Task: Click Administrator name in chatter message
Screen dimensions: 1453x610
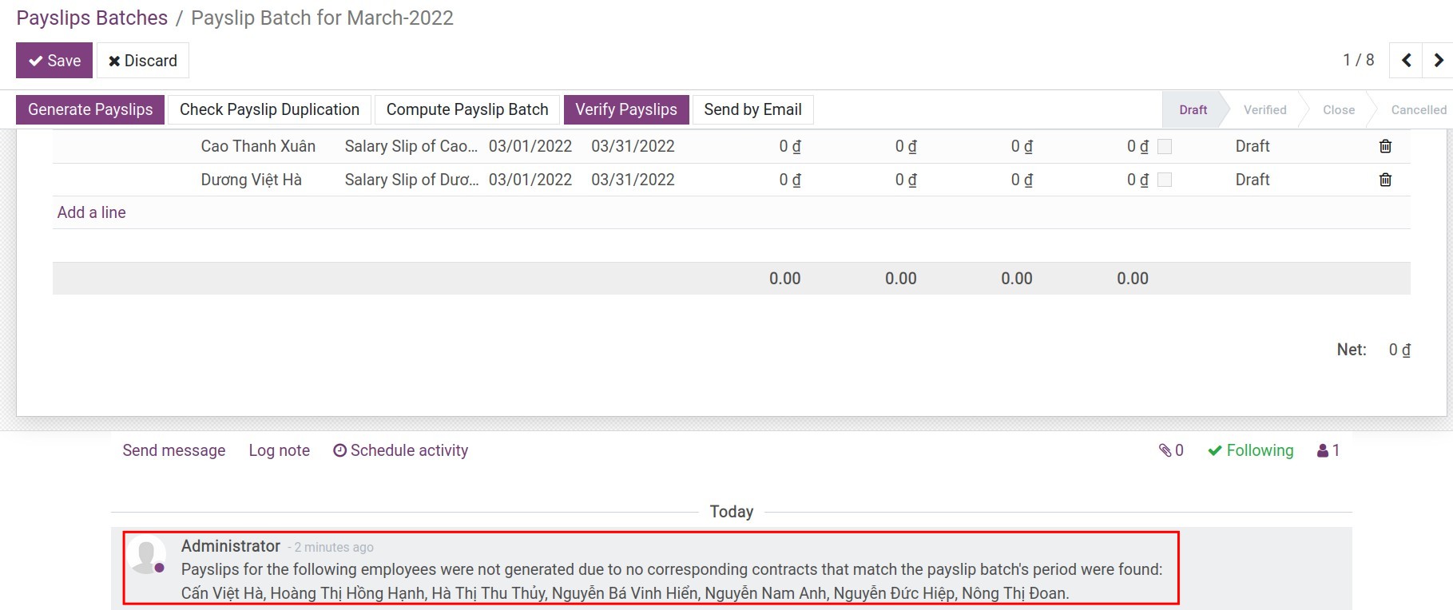Action: 230,546
